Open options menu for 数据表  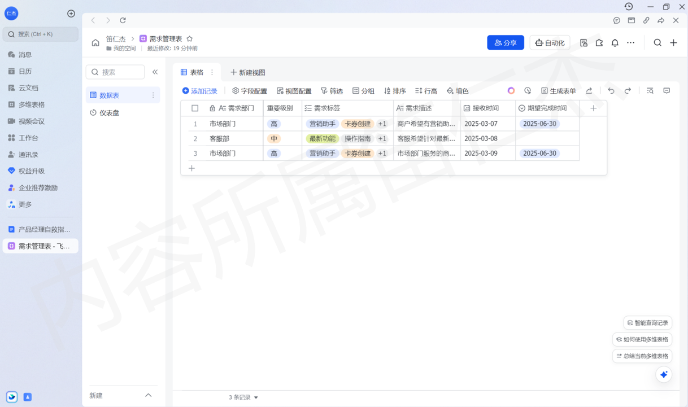[153, 95]
